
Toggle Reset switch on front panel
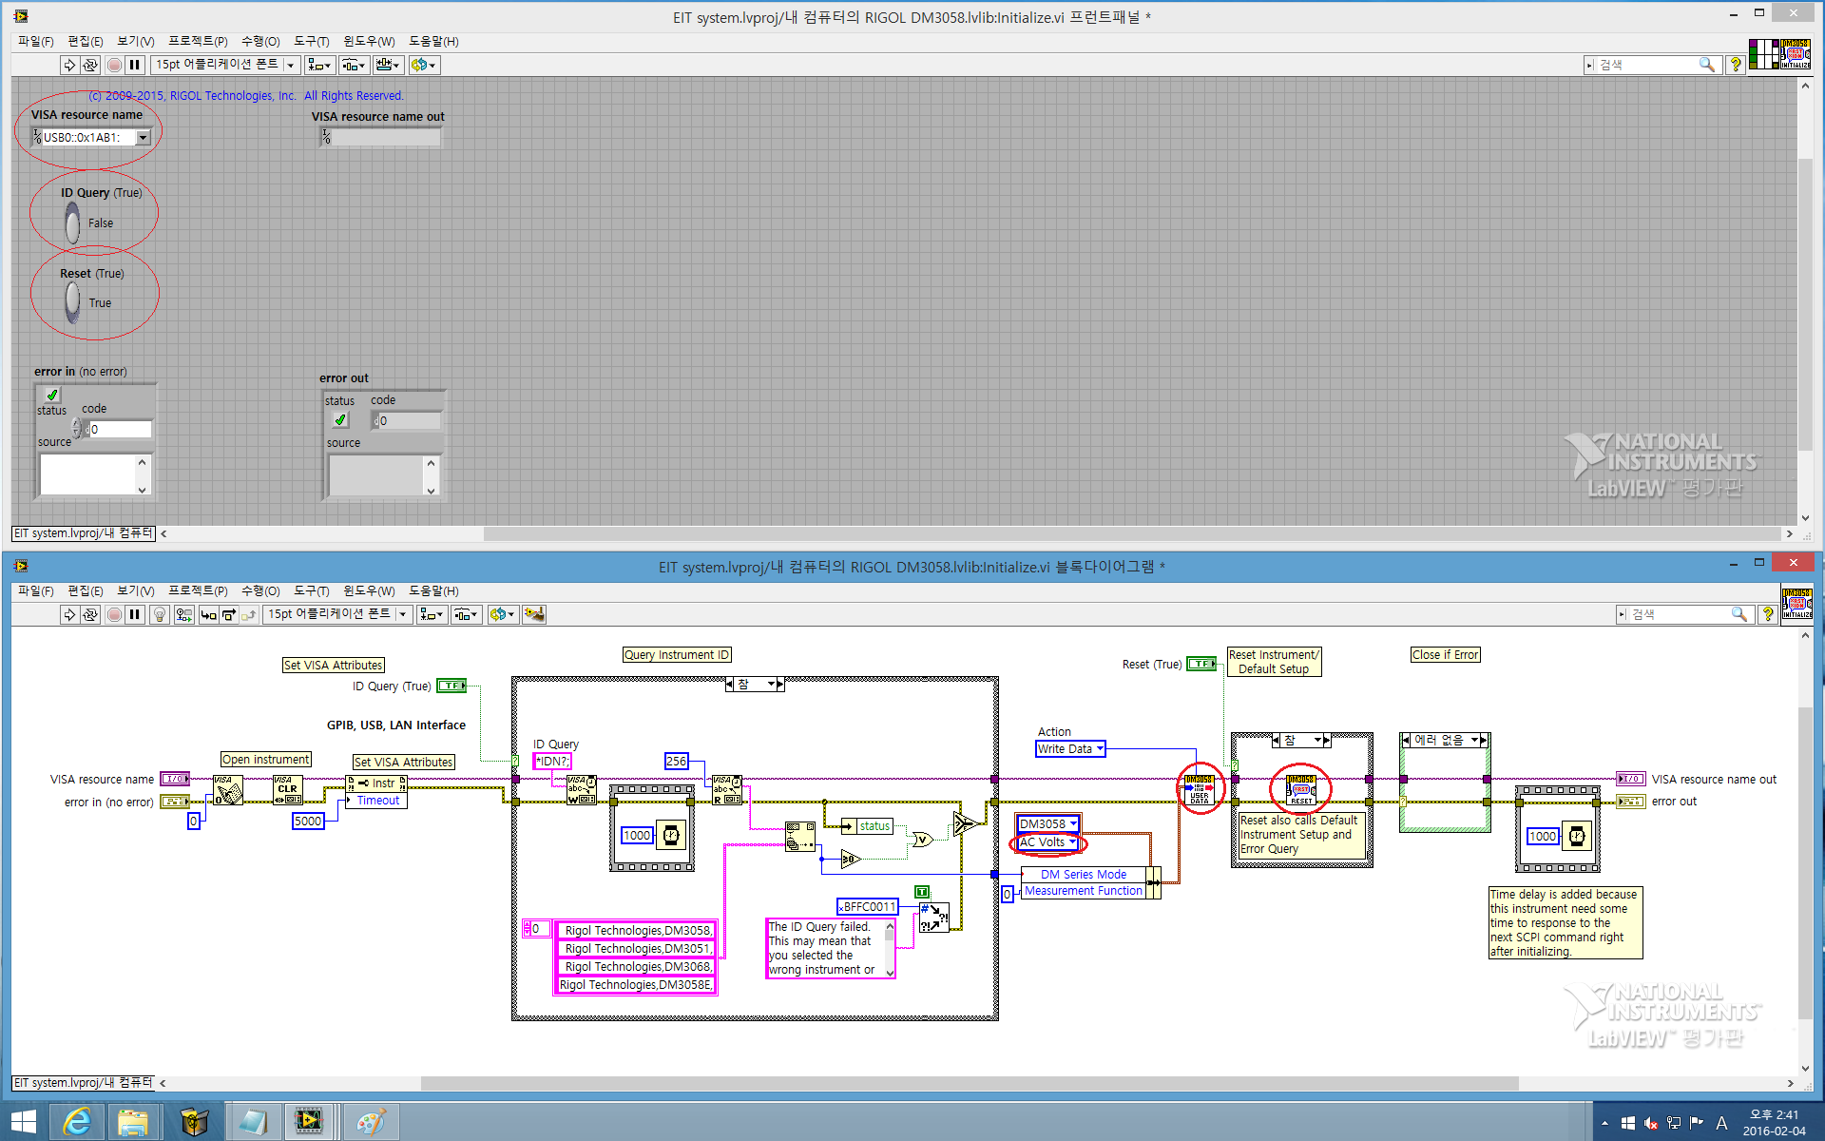[x=72, y=302]
